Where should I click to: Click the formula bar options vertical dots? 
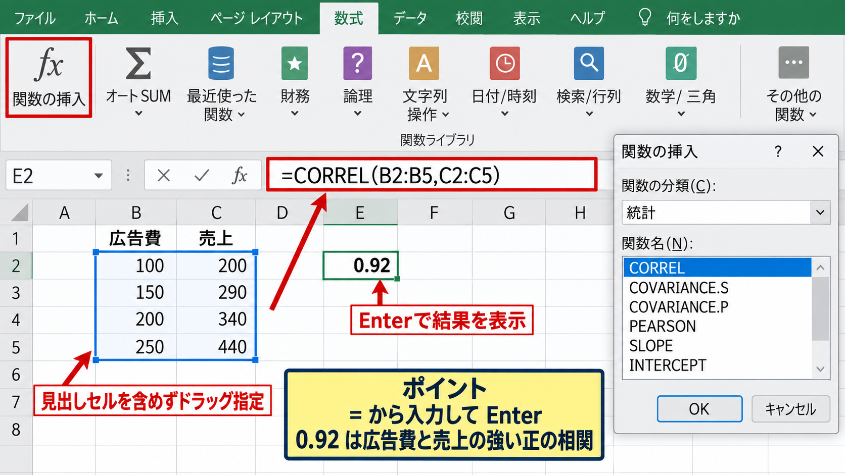tap(128, 175)
